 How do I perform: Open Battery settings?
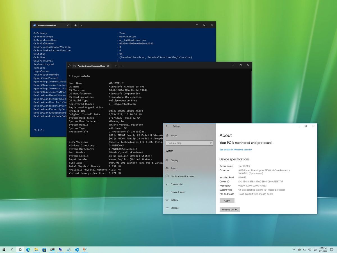coord(174,200)
